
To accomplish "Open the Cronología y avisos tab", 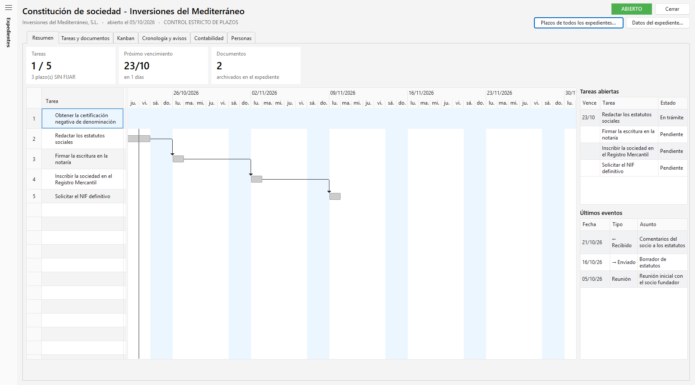I will click(x=164, y=38).
